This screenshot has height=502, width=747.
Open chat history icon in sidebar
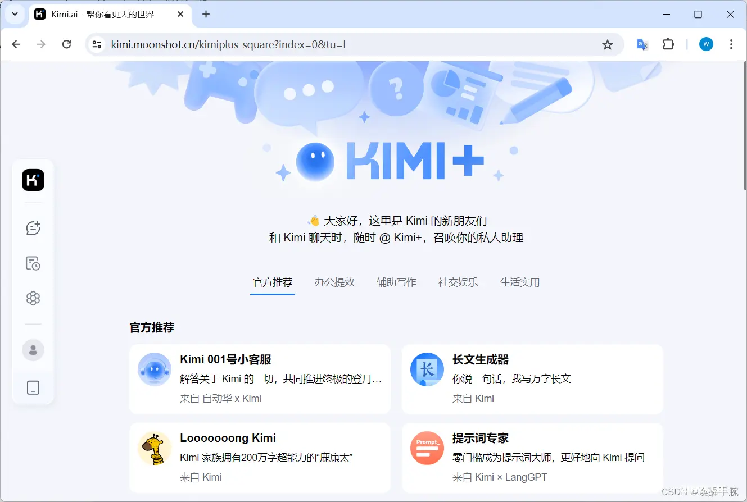33,263
